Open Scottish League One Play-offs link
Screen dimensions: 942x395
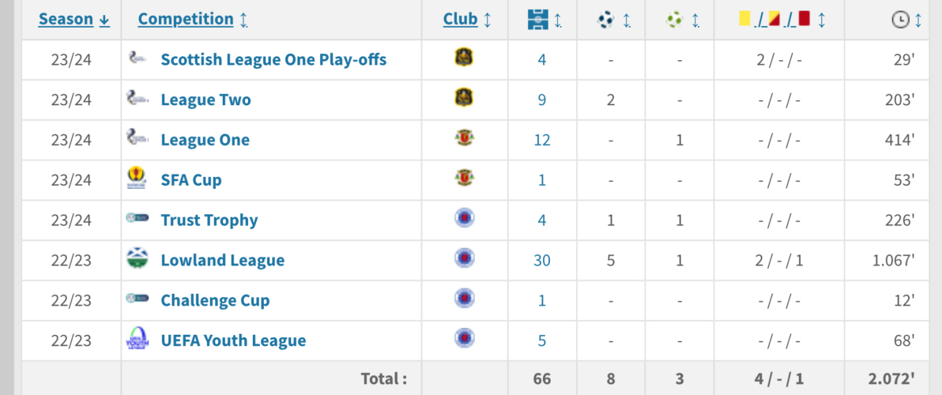[x=273, y=59]
